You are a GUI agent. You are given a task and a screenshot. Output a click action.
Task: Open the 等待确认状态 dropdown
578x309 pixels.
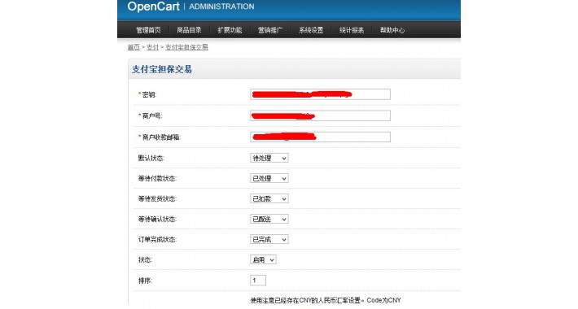[x=269, y=219]
